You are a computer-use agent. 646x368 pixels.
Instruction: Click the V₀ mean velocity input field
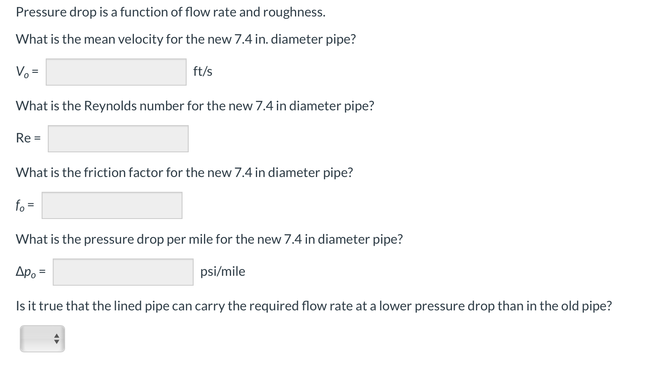(x=115, y=71)
